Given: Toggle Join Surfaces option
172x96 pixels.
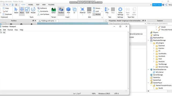Looking at the screenshot, I should tap(43, 14).
